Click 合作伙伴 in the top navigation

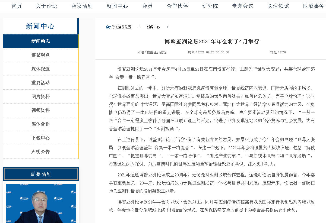point(177,6)
